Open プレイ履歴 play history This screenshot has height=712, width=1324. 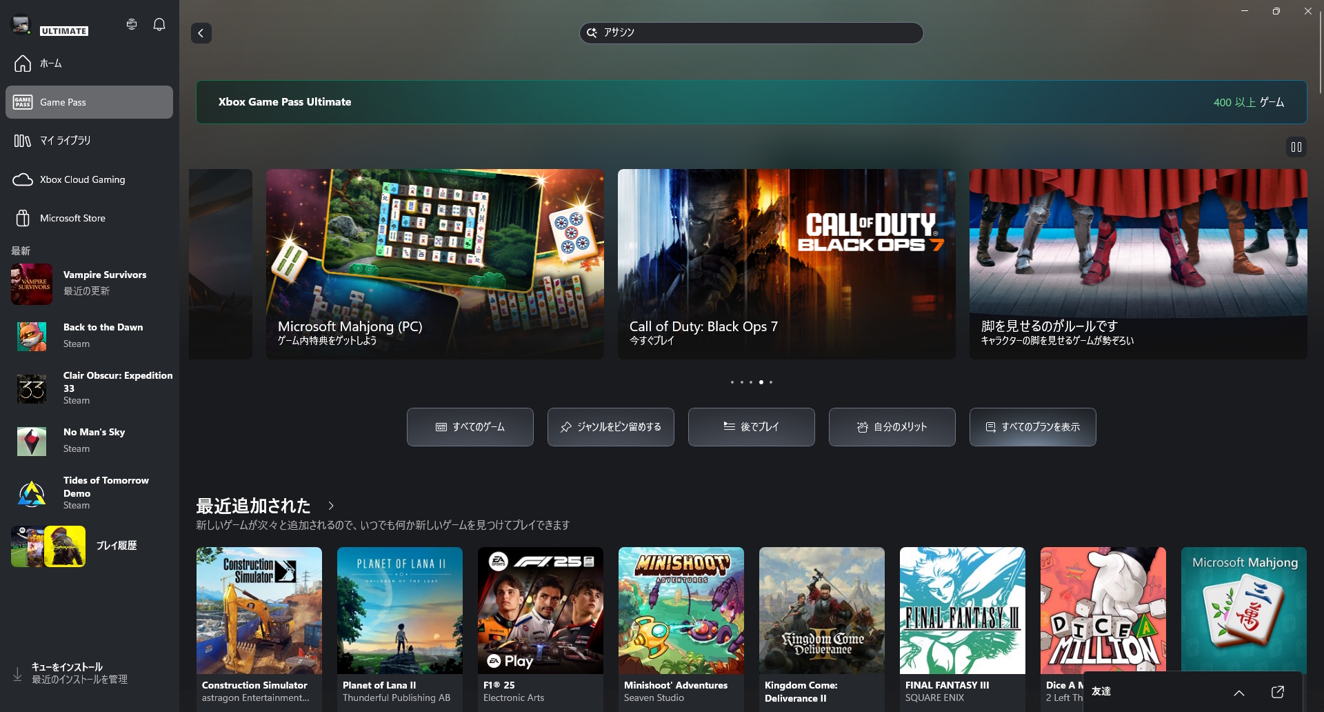(89, 546)
